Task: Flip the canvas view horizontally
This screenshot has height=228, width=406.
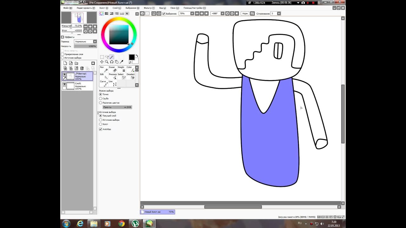Action: (x=252, y=14)
